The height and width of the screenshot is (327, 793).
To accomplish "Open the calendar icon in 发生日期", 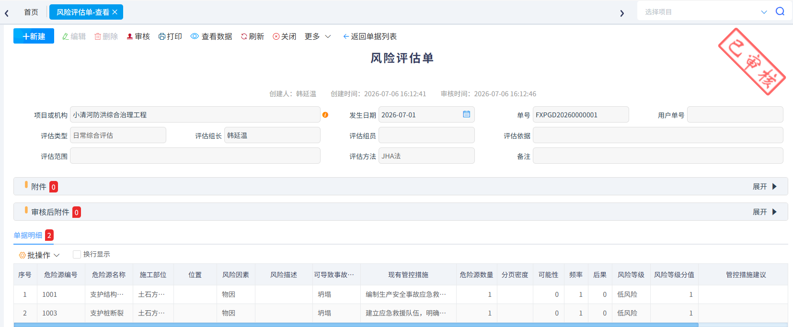I will pyautogui.click(x=466, y=114).
